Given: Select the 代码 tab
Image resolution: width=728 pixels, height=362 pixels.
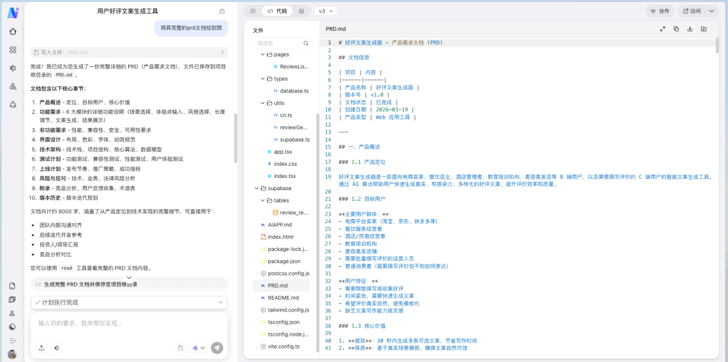Looking at the screenshot, I should (x=277, y=11).
